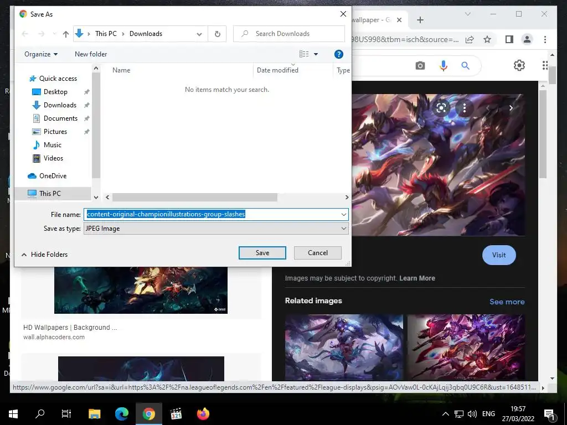Go to next image with right chevron
The height and width of the screenshot is (425, 567).
(x=511, y=108)
